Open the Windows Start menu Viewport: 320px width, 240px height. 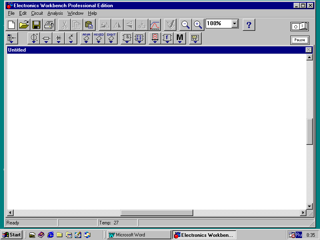pos(12,235)
